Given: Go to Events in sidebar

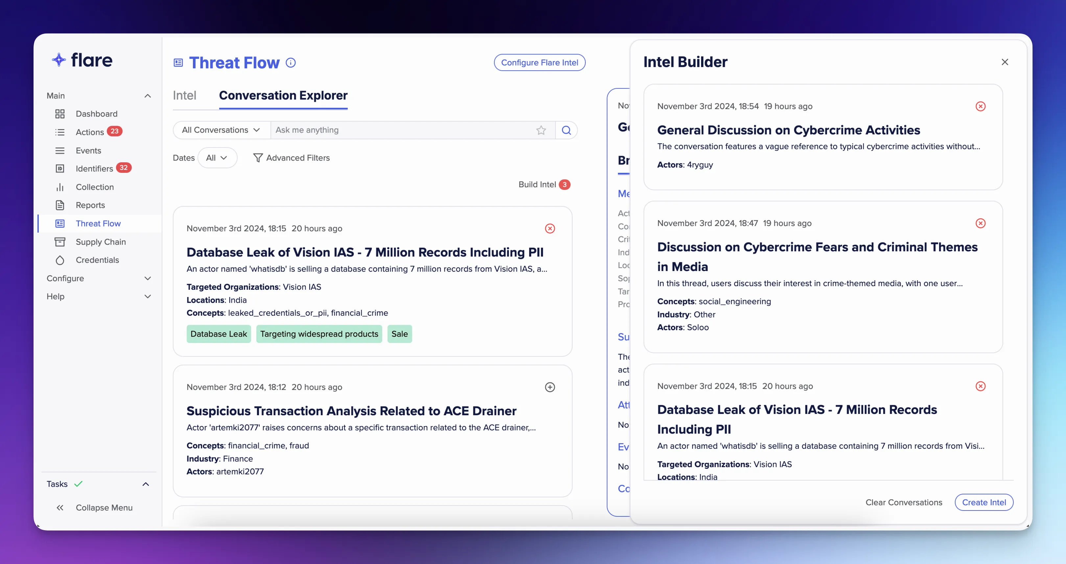Looking at the screenshot, I should pyautogui.click(x=88, y=150).
